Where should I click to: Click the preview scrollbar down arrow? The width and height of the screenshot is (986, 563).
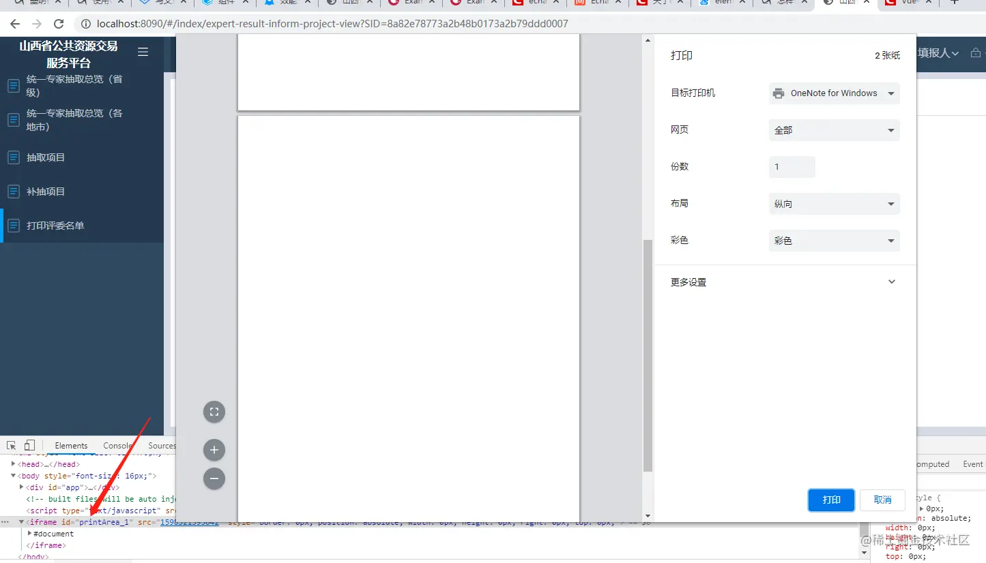[x=648, y=517]
